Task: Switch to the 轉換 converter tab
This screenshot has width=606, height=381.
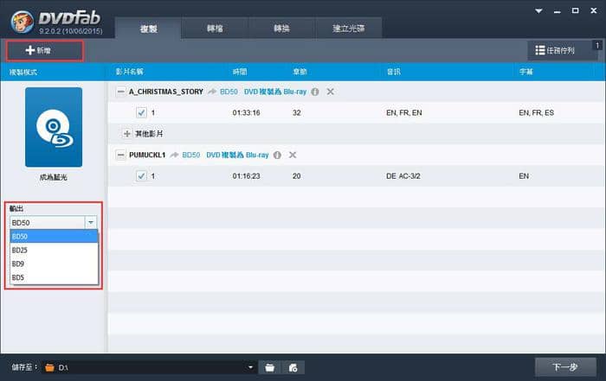Action: click(281, 29)
